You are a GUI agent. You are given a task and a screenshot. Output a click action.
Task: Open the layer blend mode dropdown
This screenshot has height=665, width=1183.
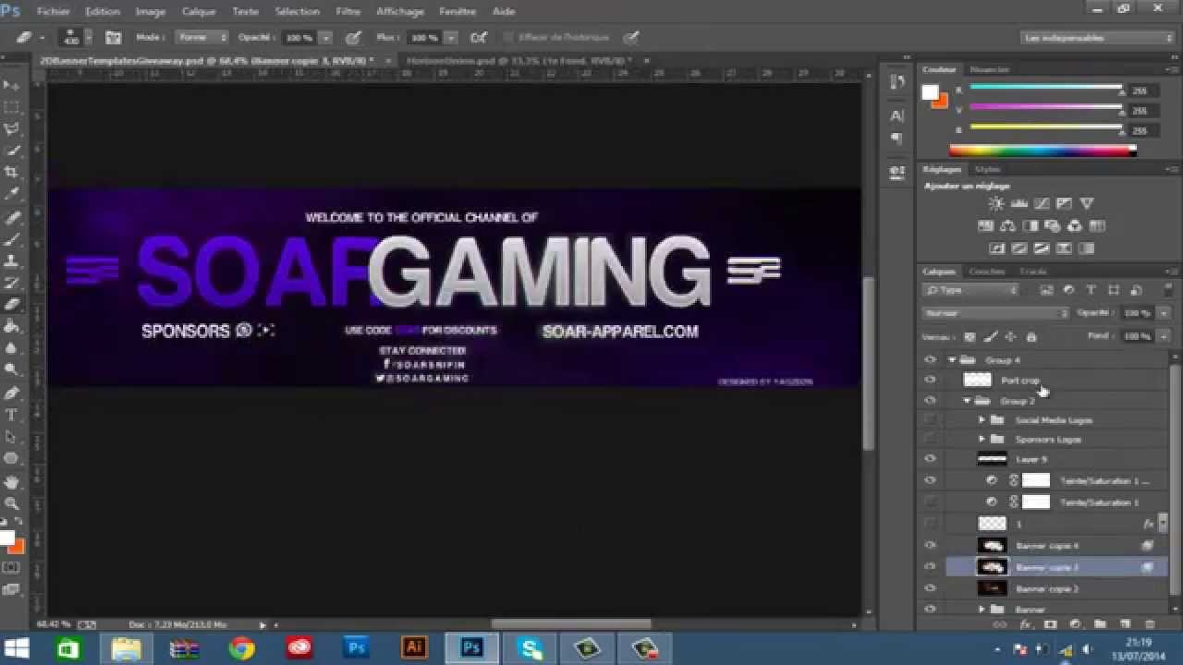995,313
